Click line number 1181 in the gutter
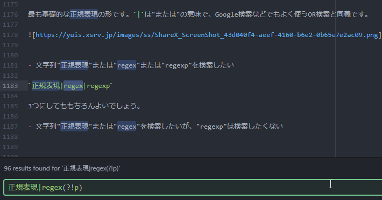Screen dimensions: 382x200 [x=10, y=65]
